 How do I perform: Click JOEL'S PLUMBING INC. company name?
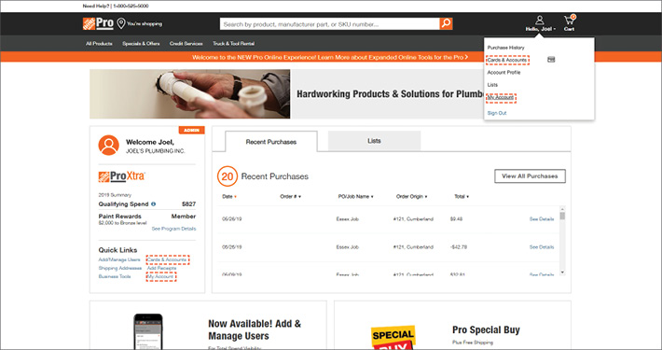(x=156, y=151)
